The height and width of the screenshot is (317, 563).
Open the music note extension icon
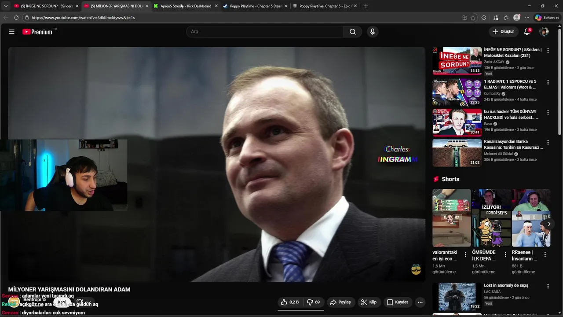coord(496,18)
